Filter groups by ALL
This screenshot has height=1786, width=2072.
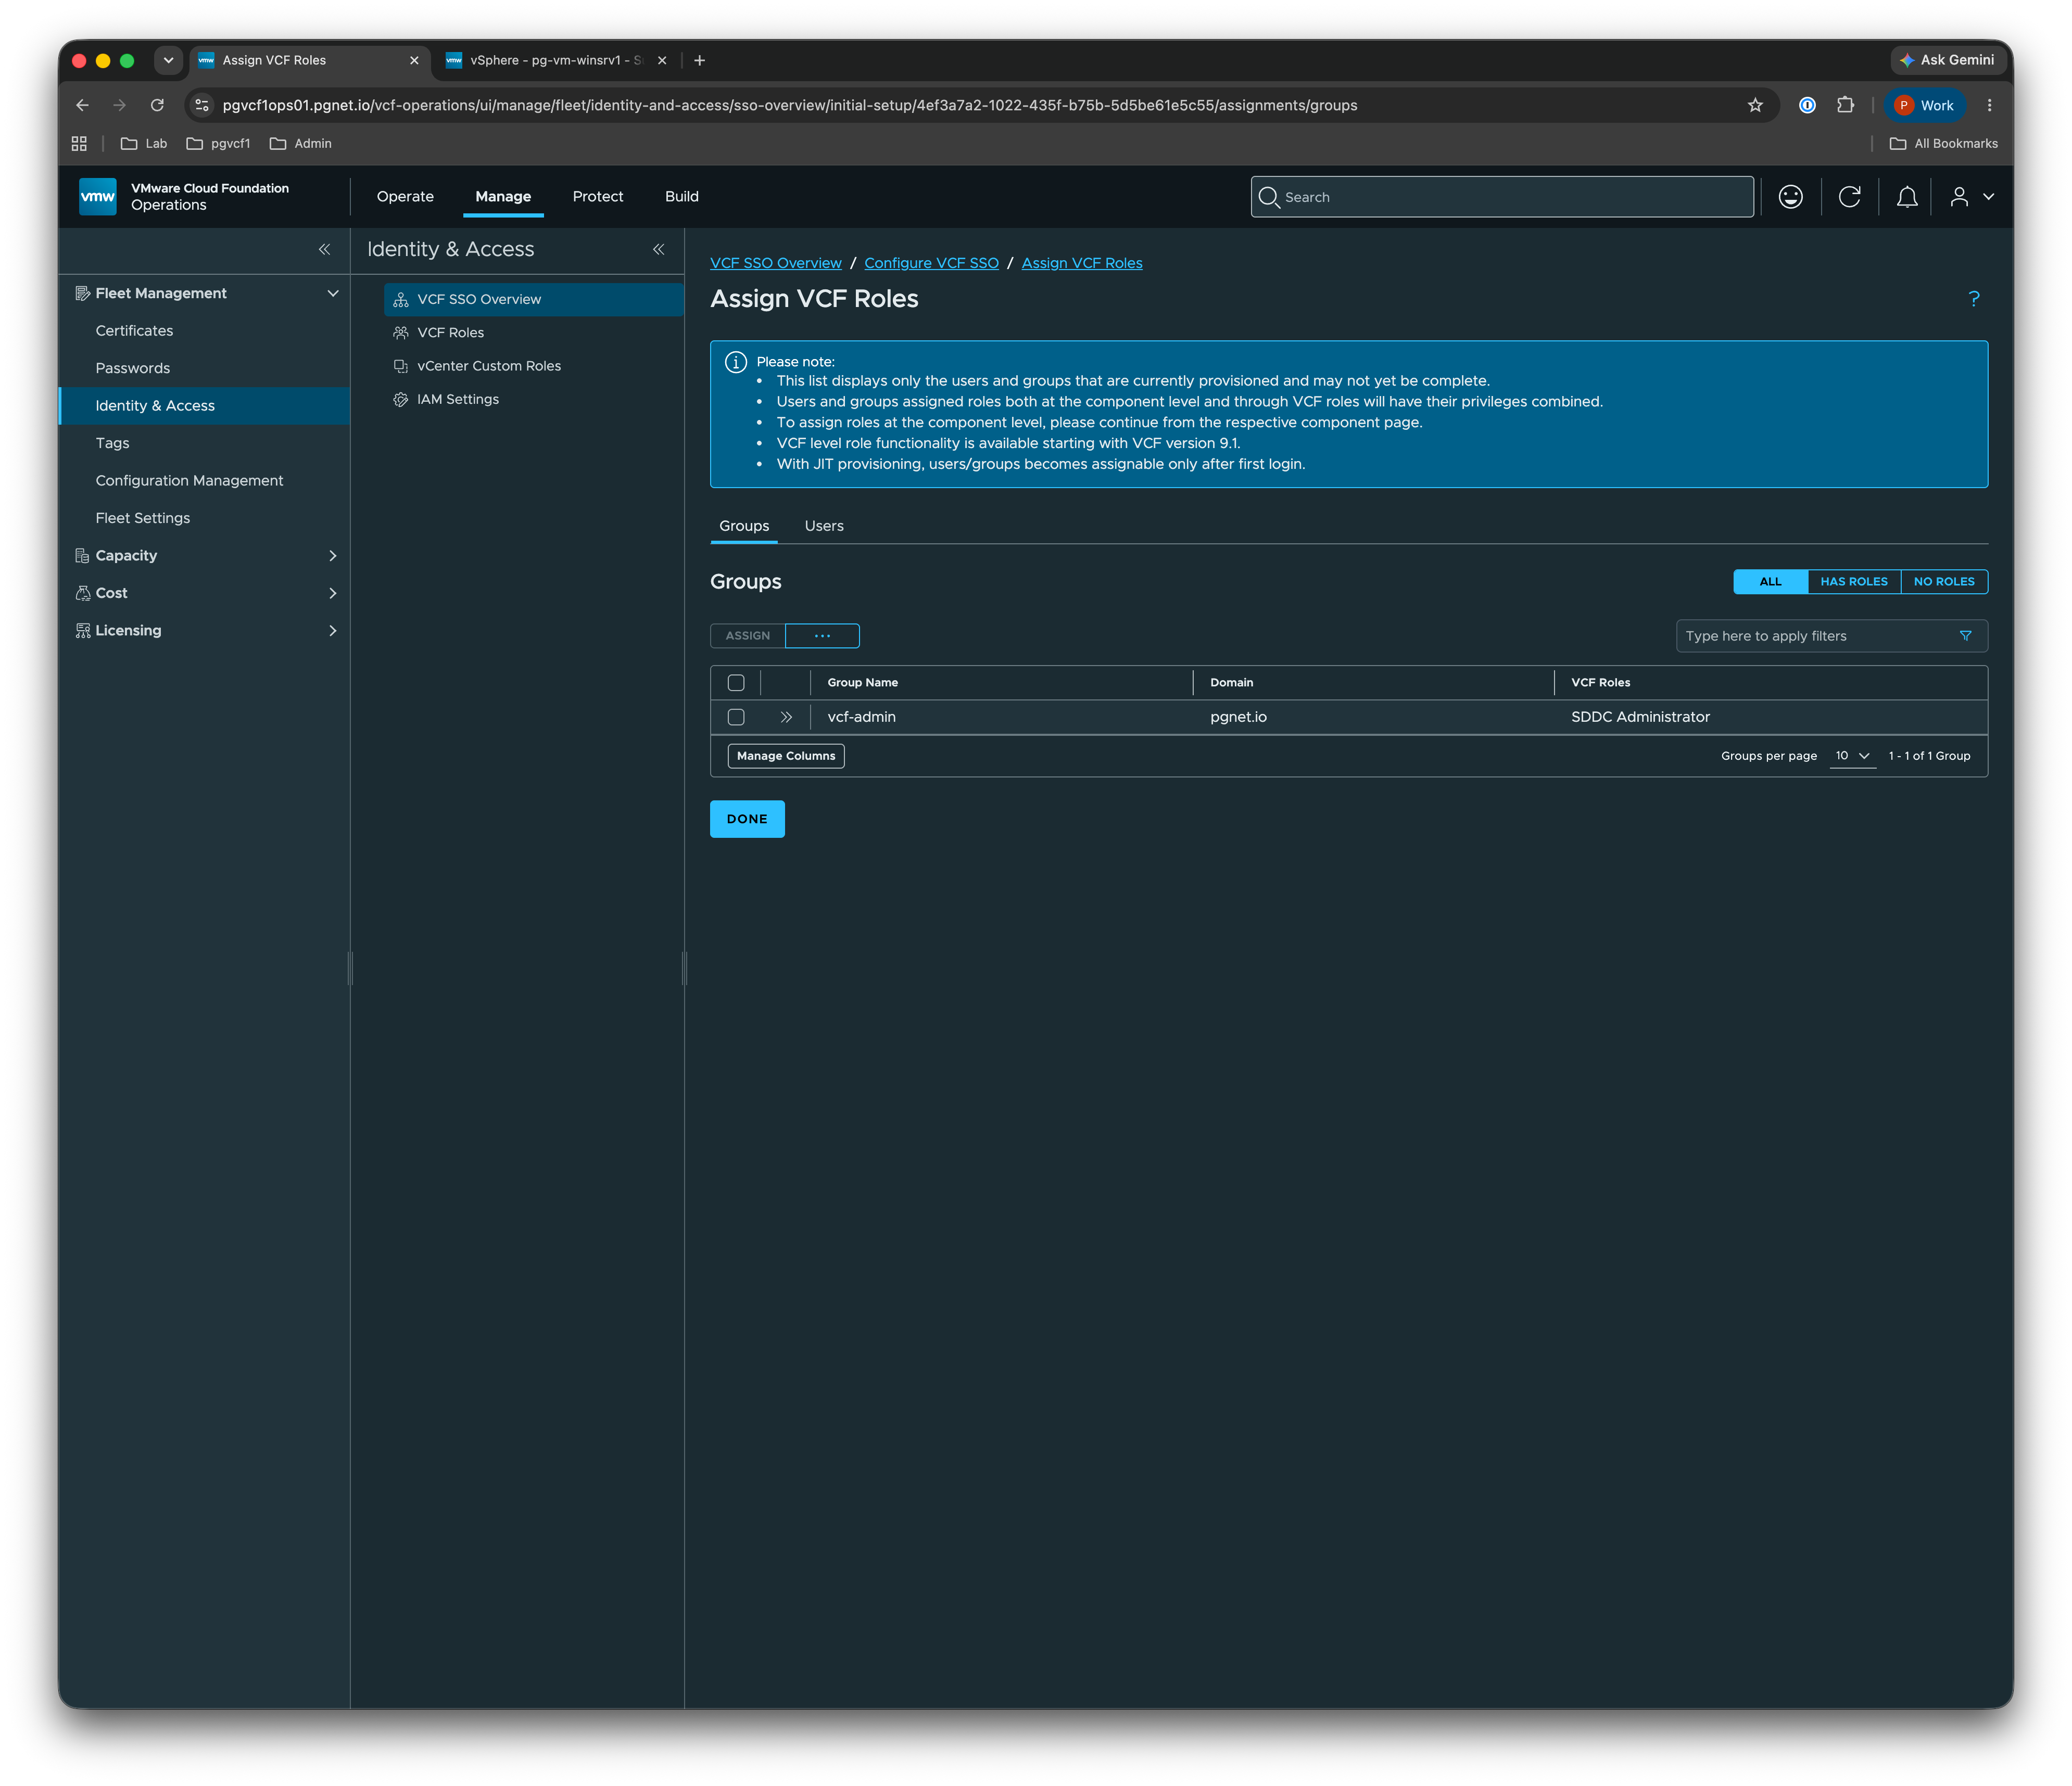tap(1770, 582)
